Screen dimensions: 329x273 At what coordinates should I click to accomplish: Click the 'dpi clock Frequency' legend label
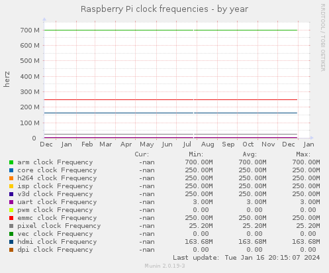tap(55, 250)
